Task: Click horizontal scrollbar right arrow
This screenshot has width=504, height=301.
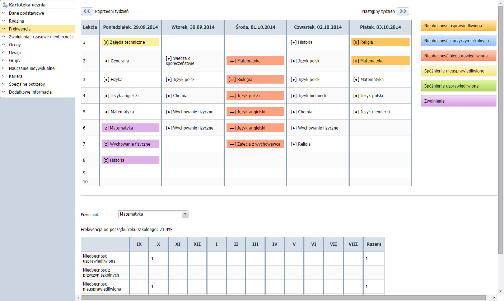Action: (495, 297)
